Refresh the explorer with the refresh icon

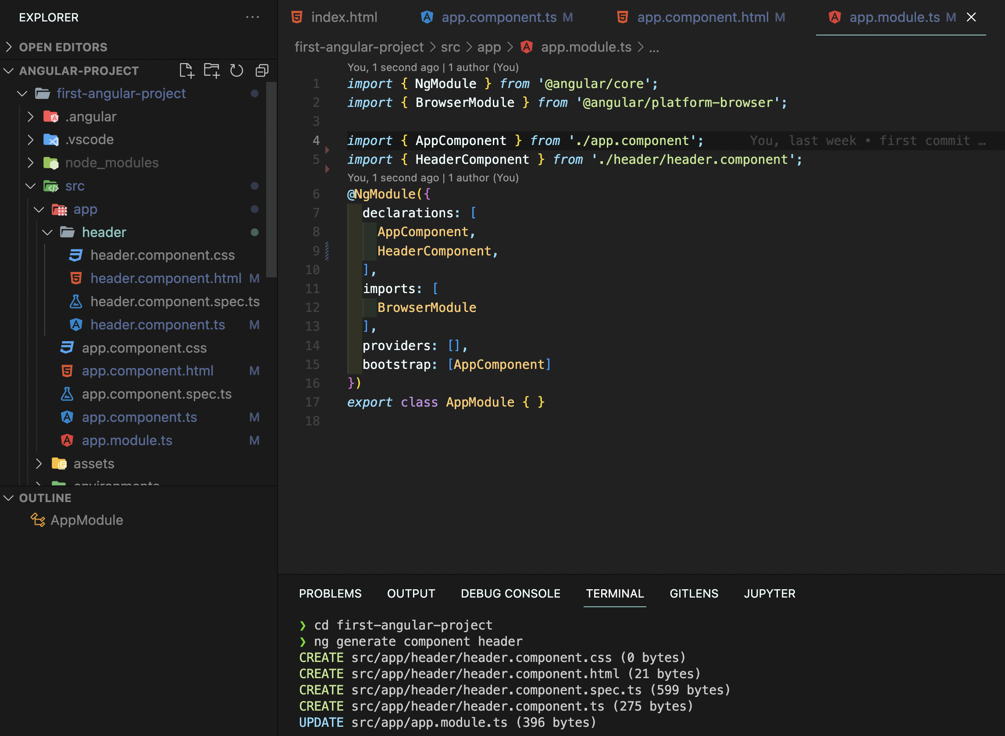(x=236, y=71)
